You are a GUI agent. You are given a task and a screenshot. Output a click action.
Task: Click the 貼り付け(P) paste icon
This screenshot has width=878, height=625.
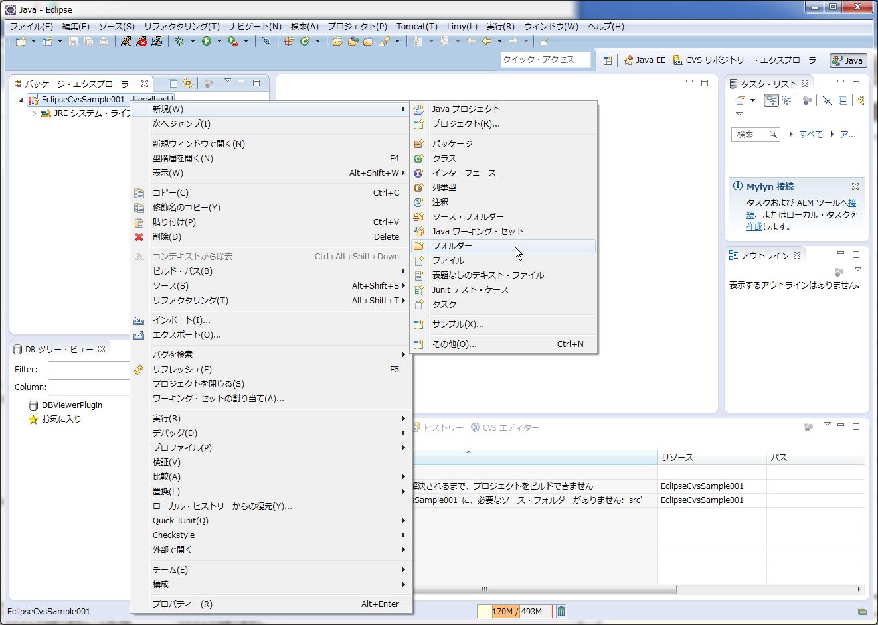coord(139,222)
